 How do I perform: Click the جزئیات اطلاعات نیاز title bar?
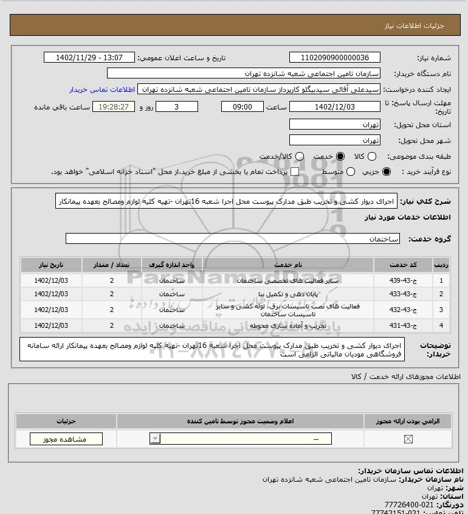(x=235, y=25)
